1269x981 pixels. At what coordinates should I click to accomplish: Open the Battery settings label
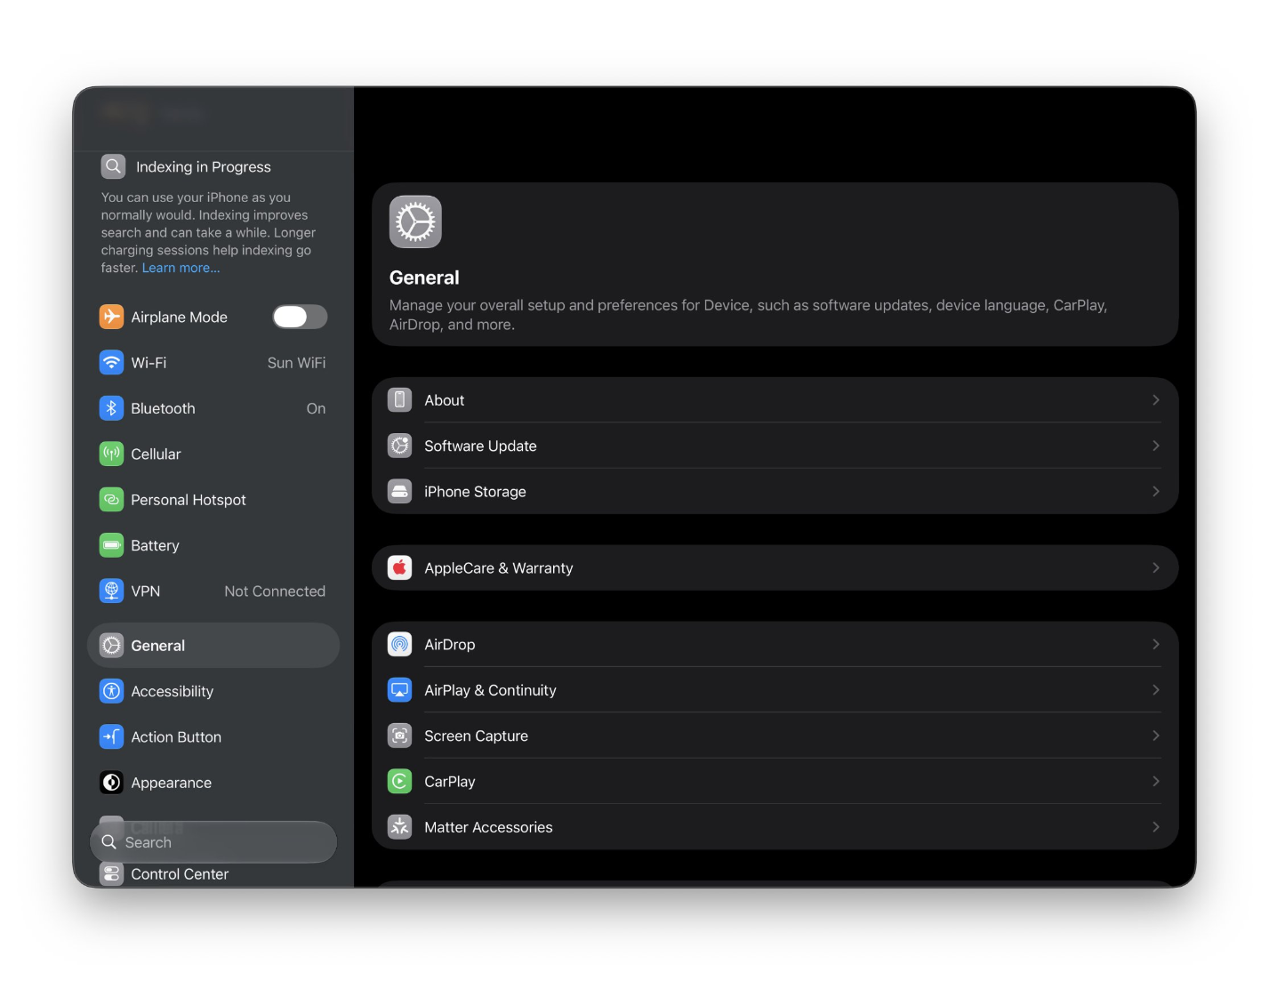155,545
